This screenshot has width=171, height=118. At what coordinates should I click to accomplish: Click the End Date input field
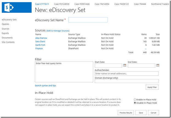[x=141, y=65]
